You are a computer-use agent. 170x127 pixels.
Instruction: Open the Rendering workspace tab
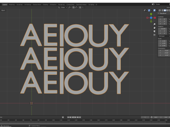pos(61,5)
